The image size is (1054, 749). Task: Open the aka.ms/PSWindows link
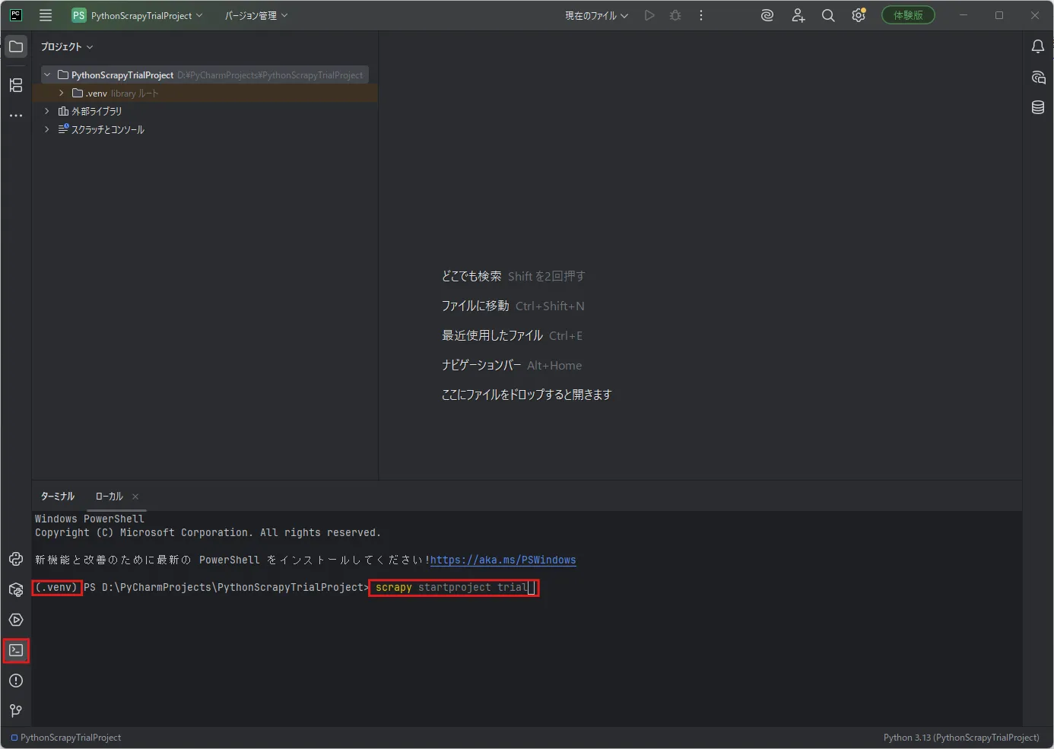point(503,560)
